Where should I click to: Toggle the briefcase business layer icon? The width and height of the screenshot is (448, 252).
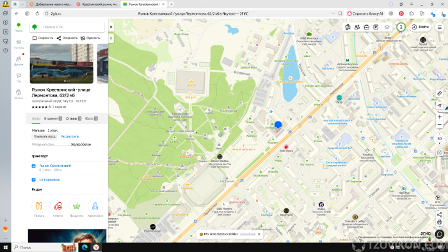point(367,27)
